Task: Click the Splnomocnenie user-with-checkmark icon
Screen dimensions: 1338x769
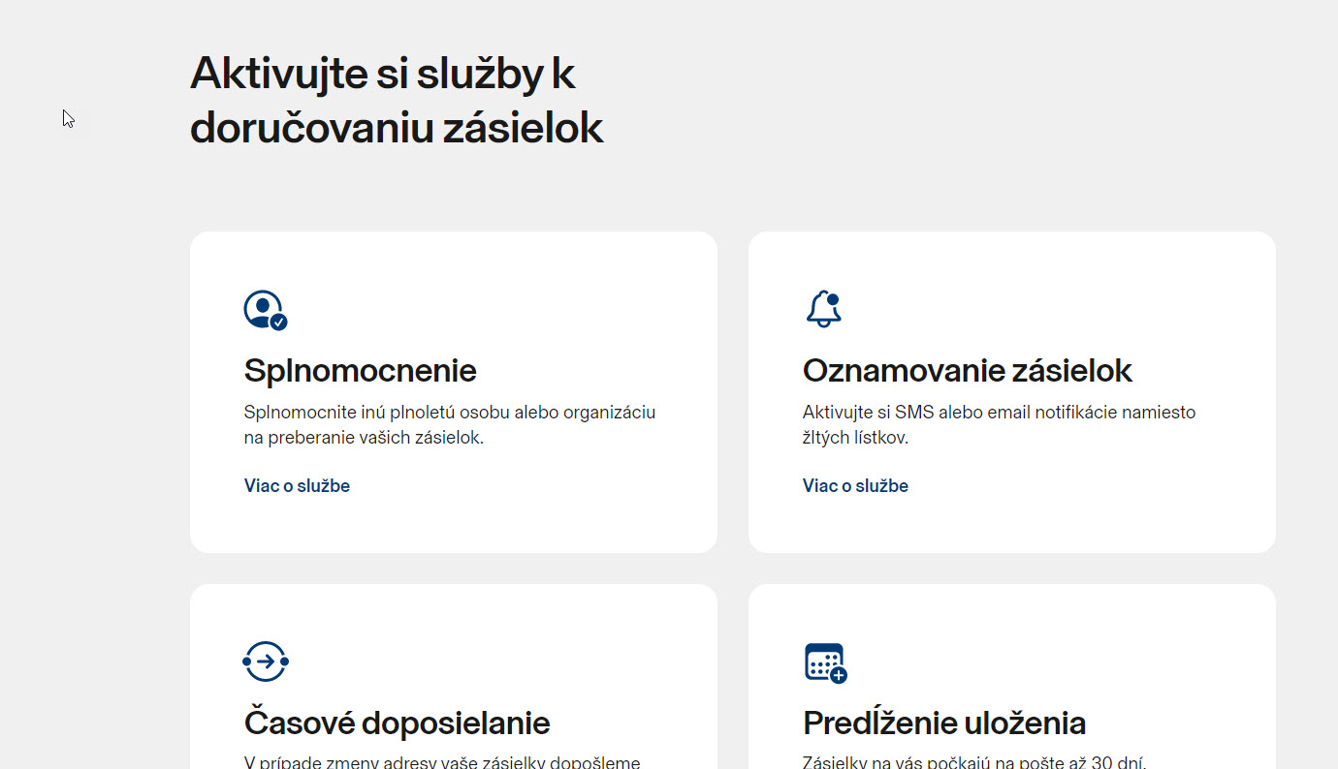Action: 264,310
